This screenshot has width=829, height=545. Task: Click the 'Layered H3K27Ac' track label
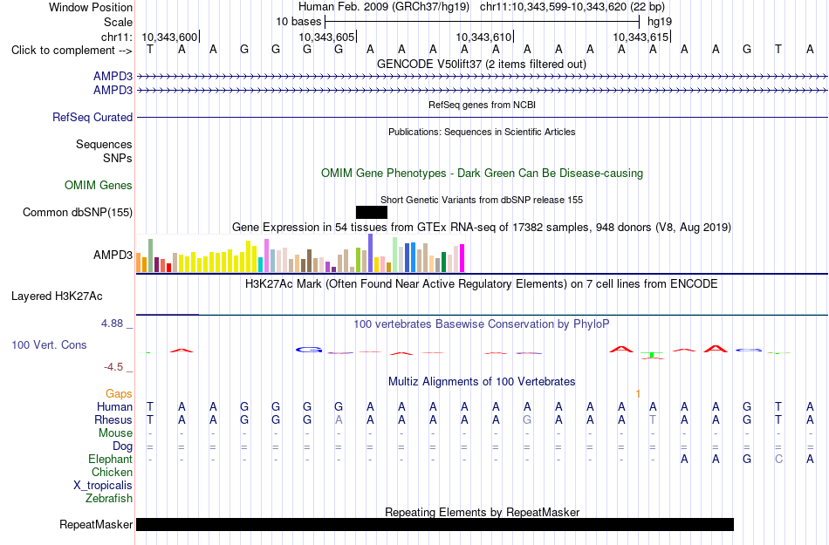tap(57, 296)
